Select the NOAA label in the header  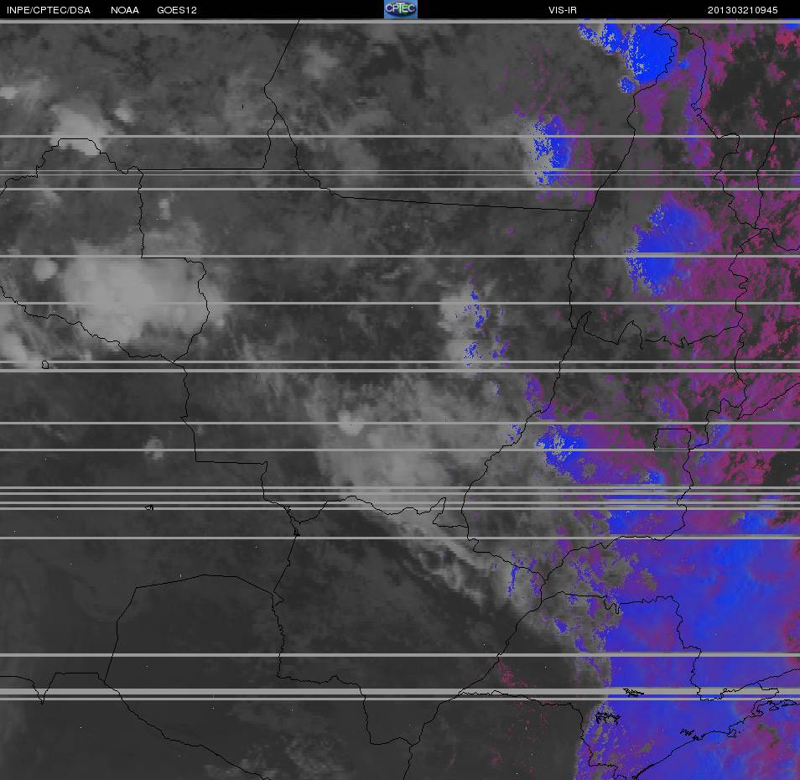tap(125, 10)
